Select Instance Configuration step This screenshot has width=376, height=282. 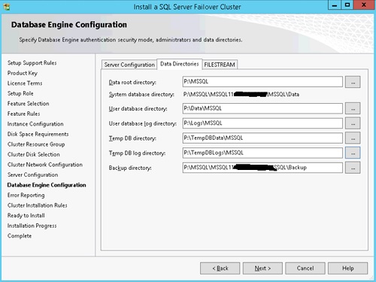pos(35,124)
